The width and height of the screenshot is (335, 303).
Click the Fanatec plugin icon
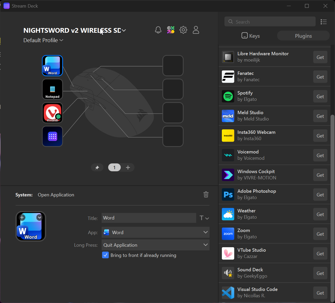click(x=228, y=77)
